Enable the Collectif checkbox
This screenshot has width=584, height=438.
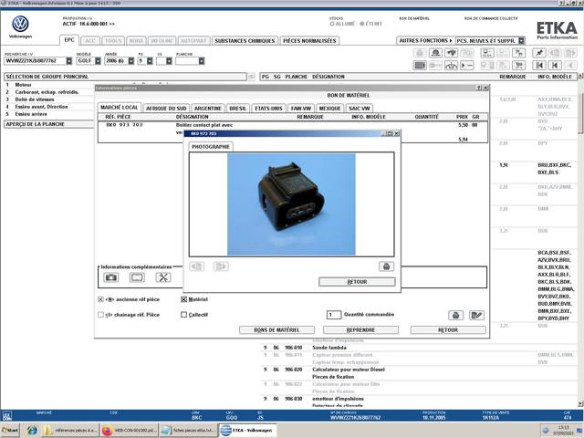pos(183,315)
